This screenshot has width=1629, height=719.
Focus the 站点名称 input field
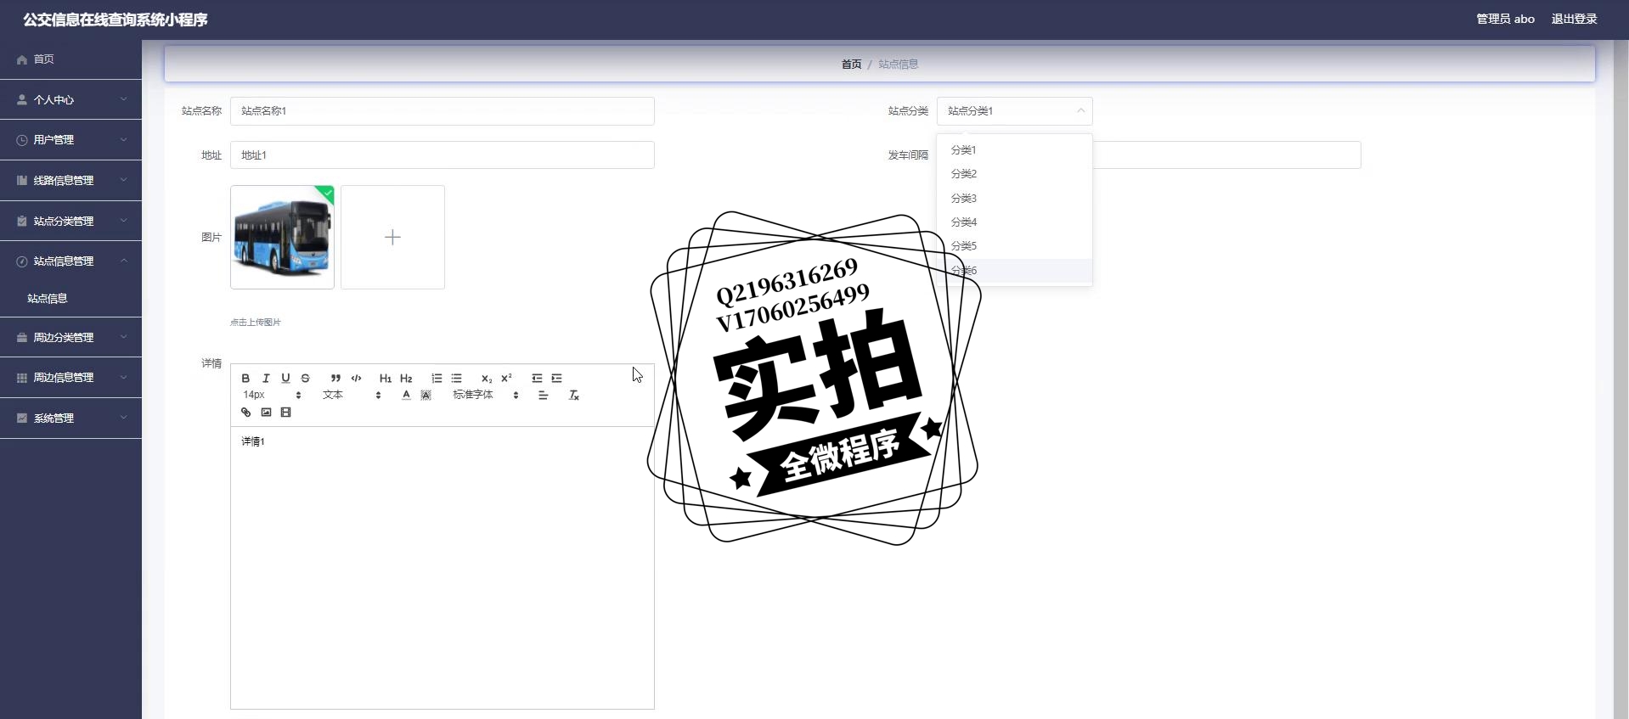click(x=442, y=111)
